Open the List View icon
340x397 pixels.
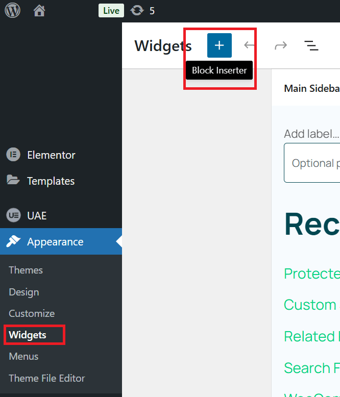(311, 45)
